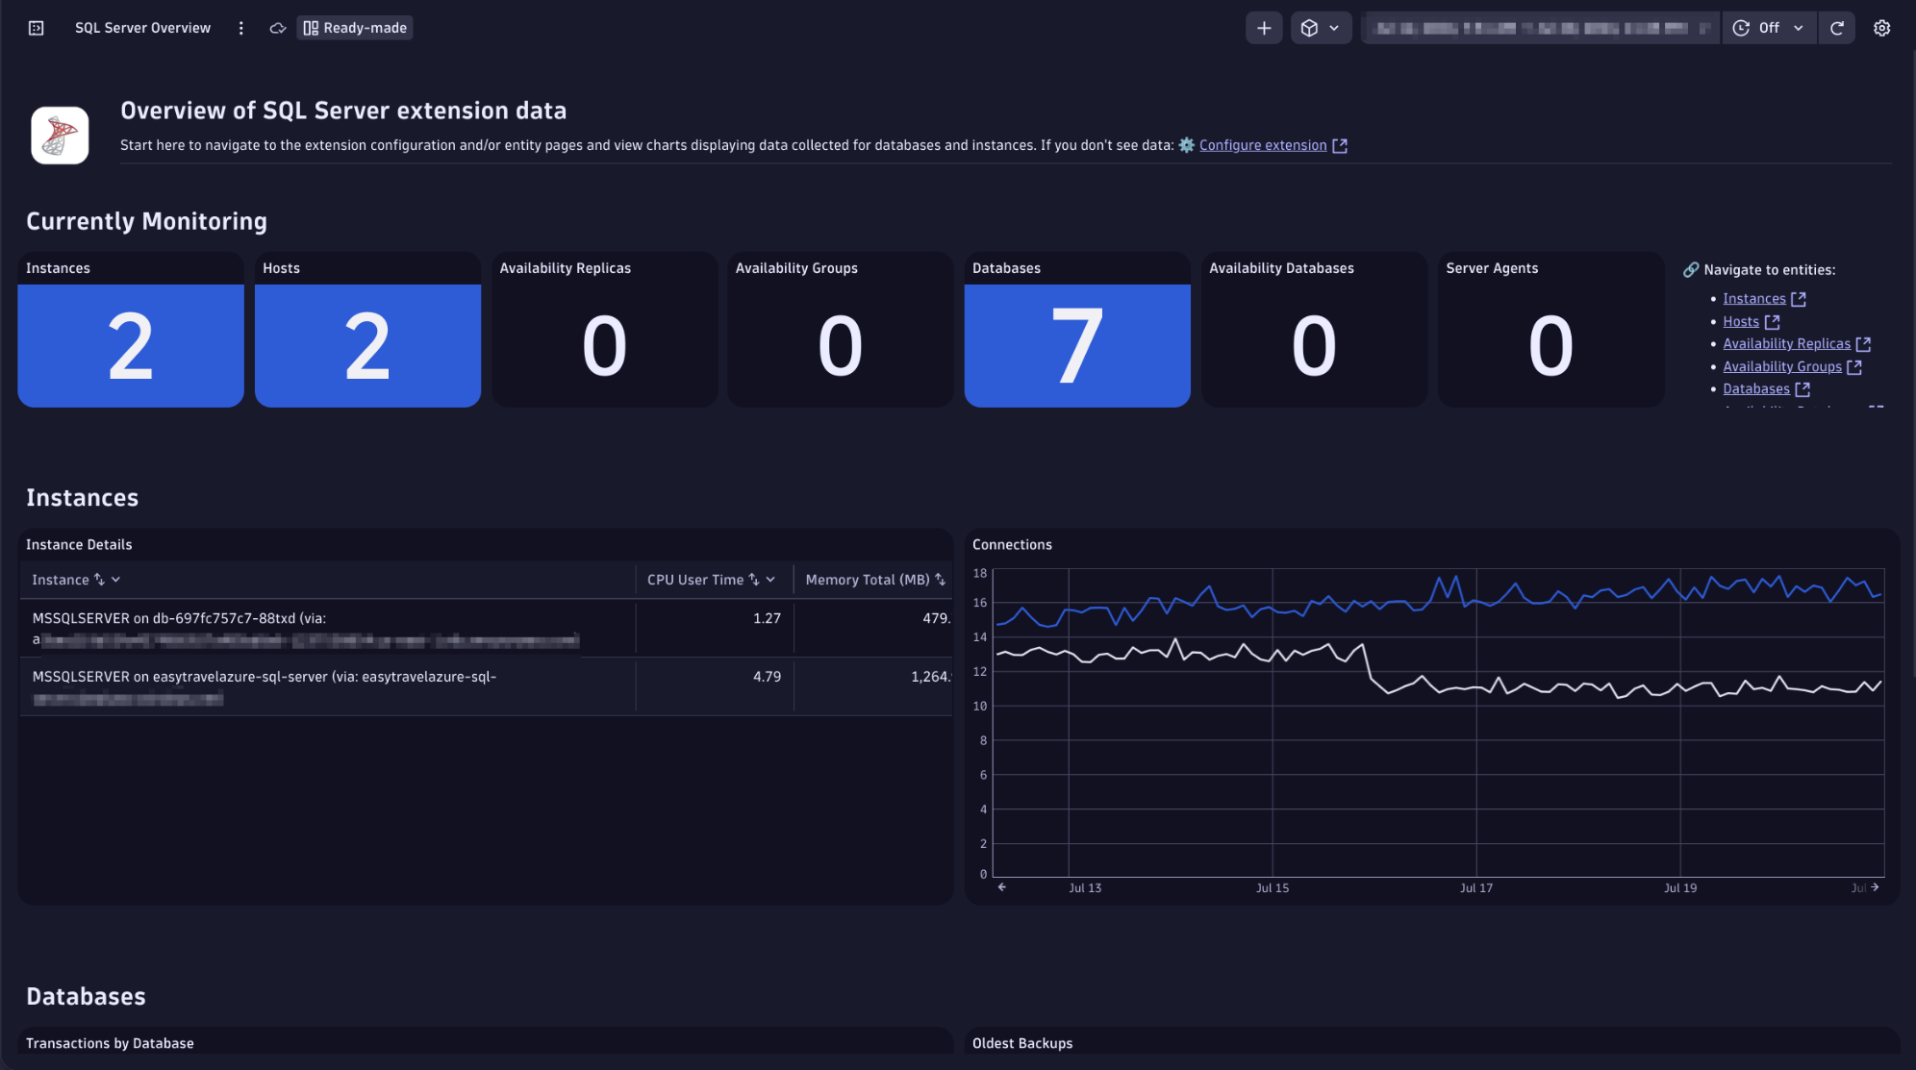
Task: Click the cloud sync status icon
Action: tap(277, 28)
